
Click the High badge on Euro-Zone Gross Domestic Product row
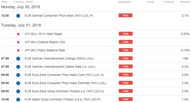[125, 91]
